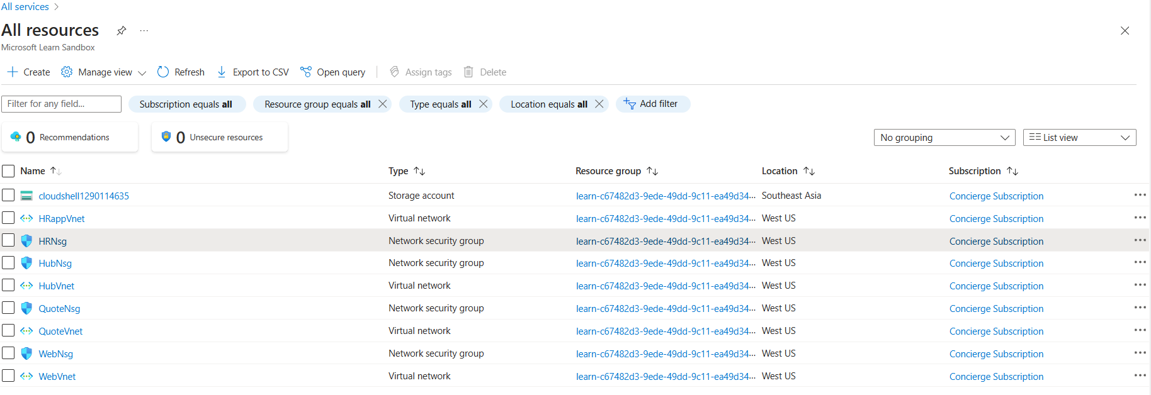
Task: Check the QuoteNsg row checkbox
Action: pyautogui.click(x=8, y=308)
